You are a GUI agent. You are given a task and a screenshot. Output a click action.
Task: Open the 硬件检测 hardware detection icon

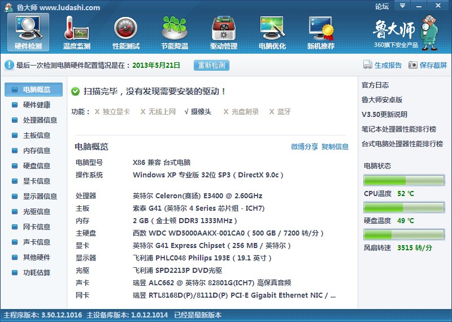[28, 33]
